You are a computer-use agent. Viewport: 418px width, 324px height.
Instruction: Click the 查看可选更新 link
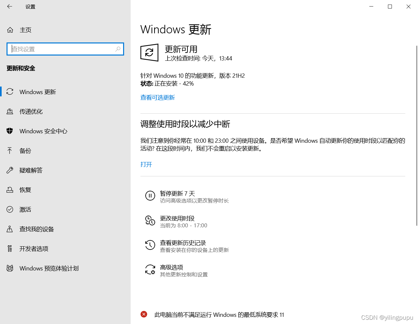click(158, 97)
